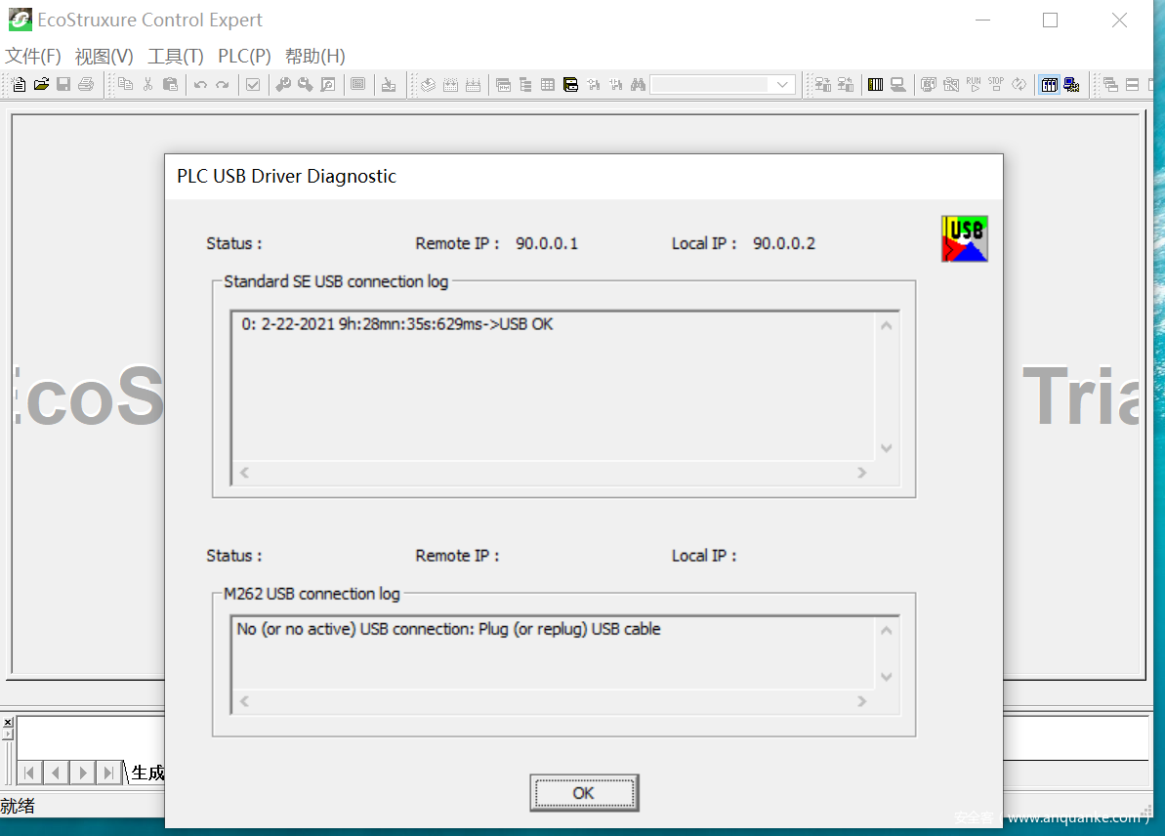Image resolution: width=1165 pixels, height=836 pixels.
Task: Click the Print toolbar icon
Action: tap(86, 85)
